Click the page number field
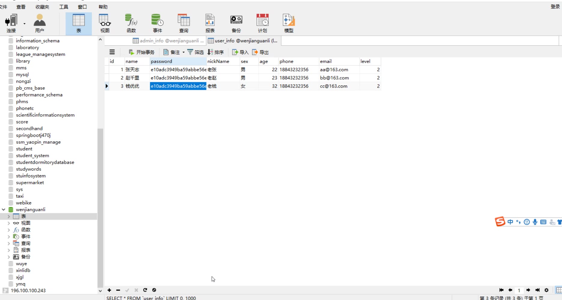 pos(519,290)
